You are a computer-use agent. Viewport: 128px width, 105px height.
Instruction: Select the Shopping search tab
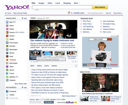tap(67, 3)
